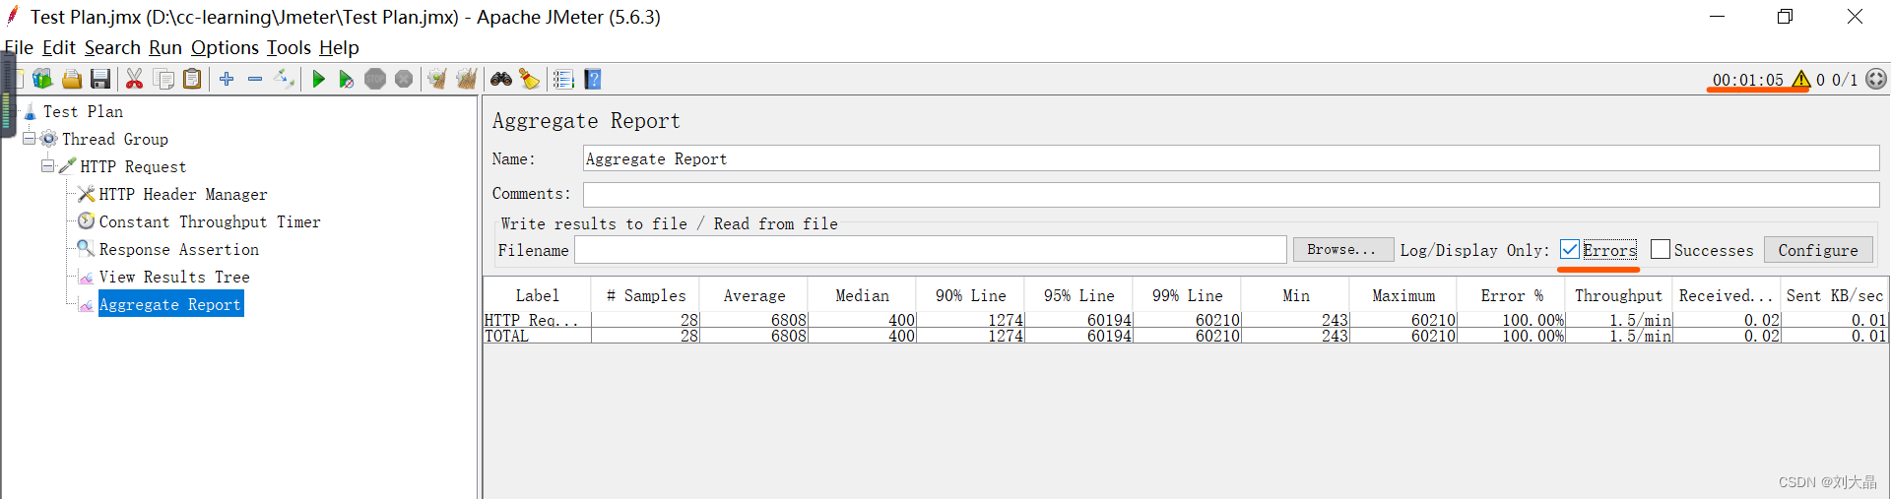
Task: Select Response Assertion in tree
Action: click(179, 249)
